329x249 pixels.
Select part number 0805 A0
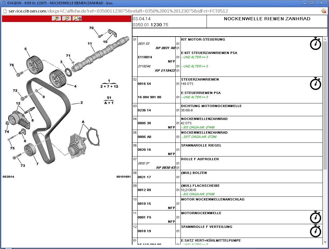(x=144, y=137)
